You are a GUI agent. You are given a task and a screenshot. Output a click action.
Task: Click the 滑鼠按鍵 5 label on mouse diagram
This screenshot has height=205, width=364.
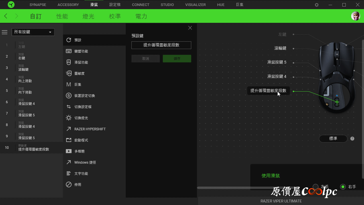click(x=277, y=62)
